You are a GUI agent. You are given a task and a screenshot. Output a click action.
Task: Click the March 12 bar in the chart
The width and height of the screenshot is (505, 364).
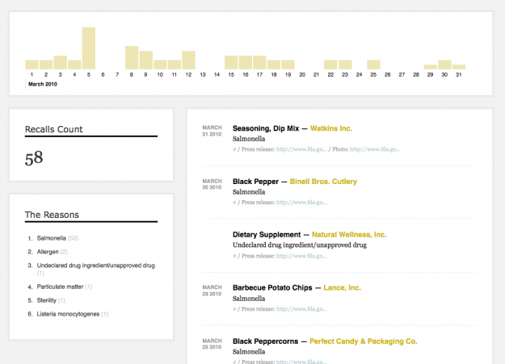[188, 61]
